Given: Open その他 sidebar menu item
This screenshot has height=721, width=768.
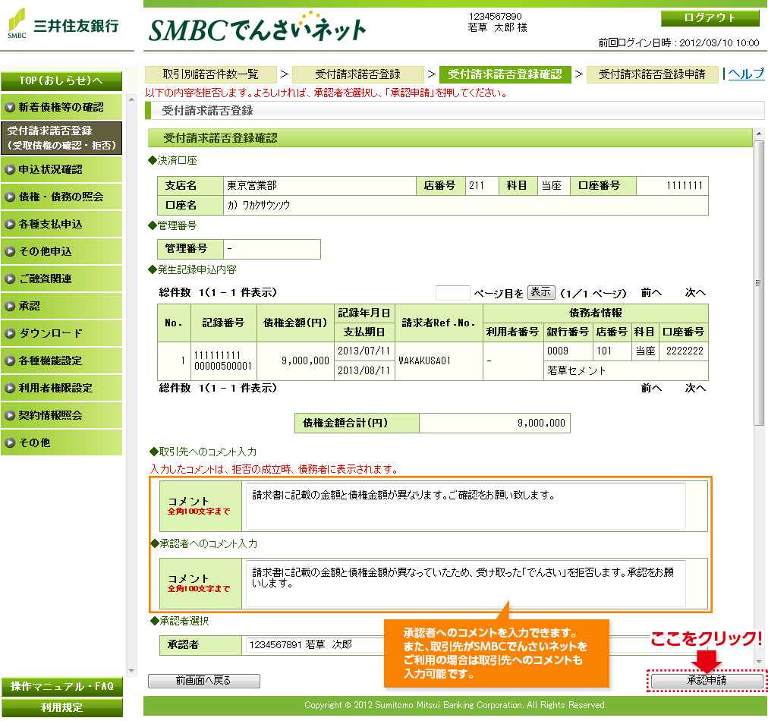Looking at the screenshot, I should pos(61,442).
